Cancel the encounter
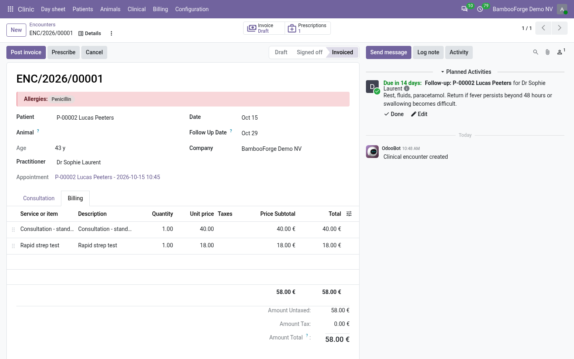Screen dimensions: 574x359 click(94, 52)
